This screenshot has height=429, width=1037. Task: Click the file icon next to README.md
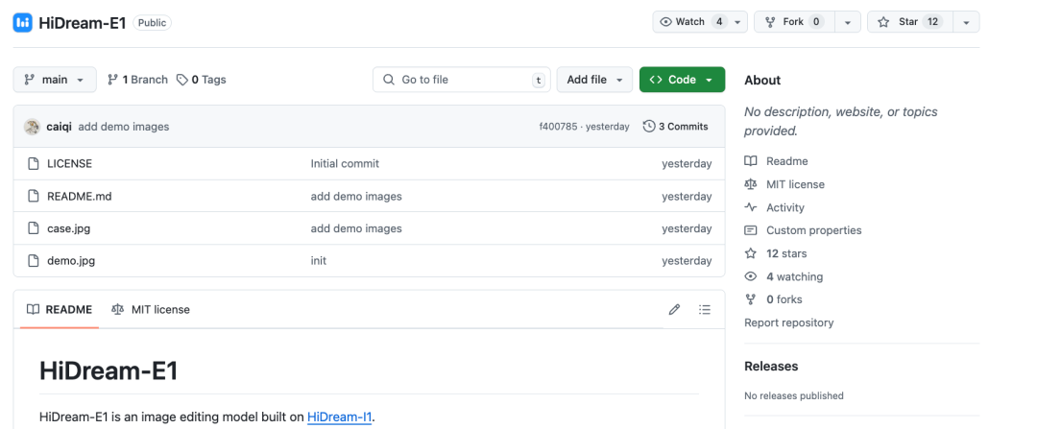point(33,197)
